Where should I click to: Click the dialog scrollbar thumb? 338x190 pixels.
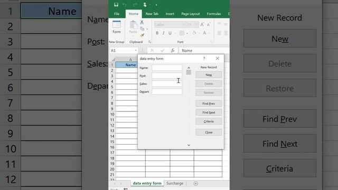click(x=189, y=72)
